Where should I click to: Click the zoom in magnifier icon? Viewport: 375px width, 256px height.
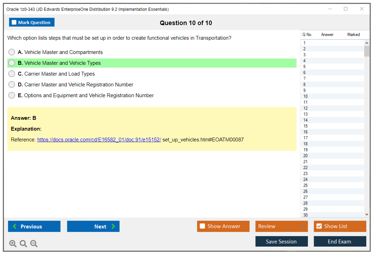click(13, 243)
